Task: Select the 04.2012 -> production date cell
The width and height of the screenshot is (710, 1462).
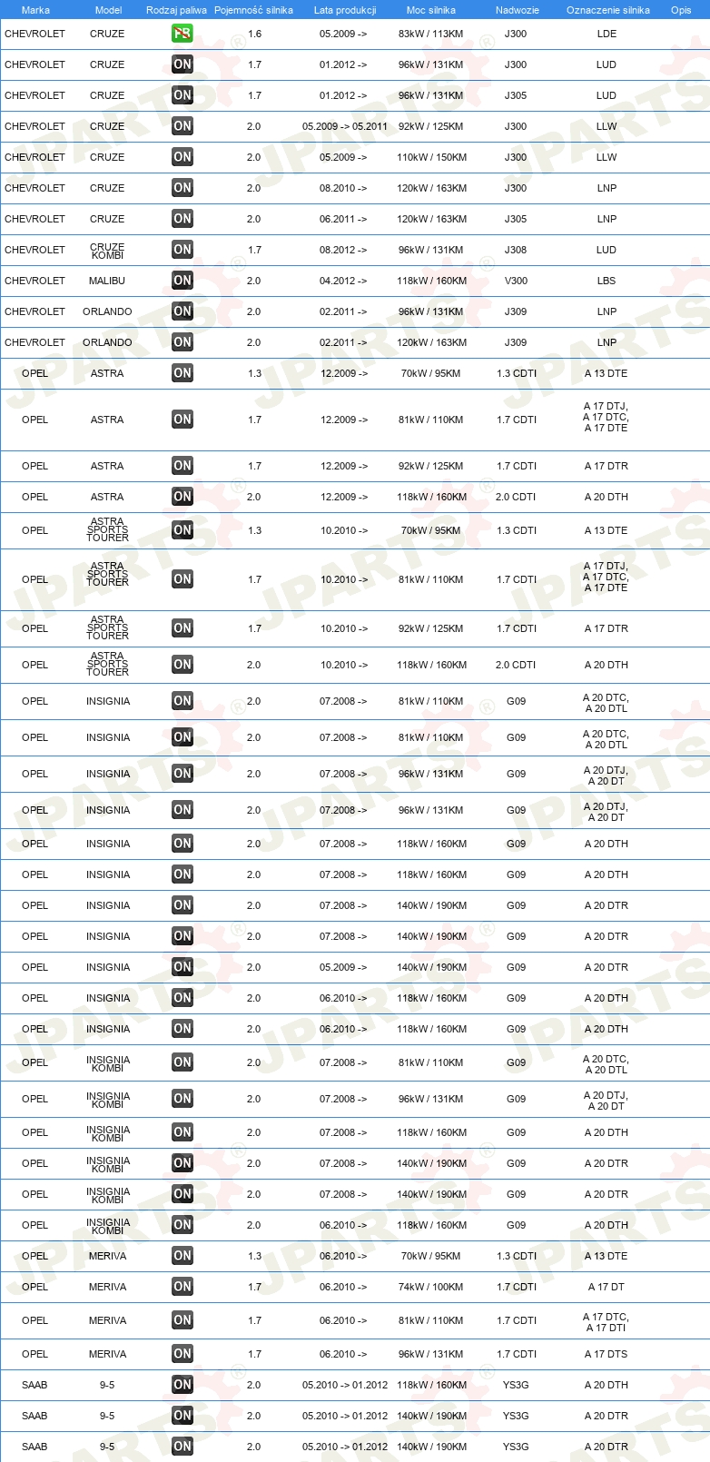Action: coord(343,281)
